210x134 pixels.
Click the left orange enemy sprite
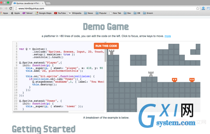[x=175, y=80]
